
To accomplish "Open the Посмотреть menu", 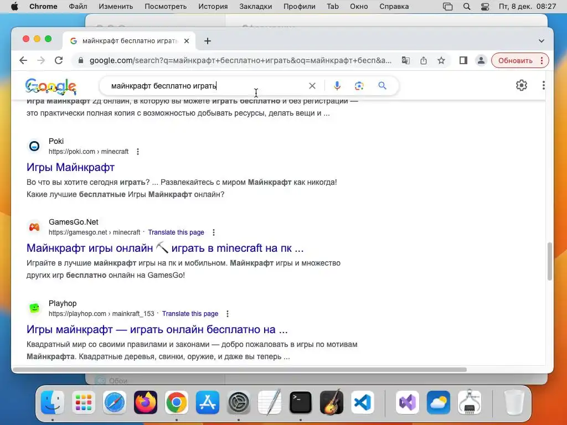I will coord(166,7).
